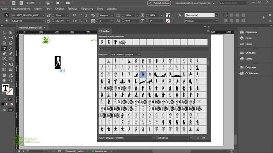Open the Текст menu
The height and width of the screenshot is (153, 273).
[48, 8]
